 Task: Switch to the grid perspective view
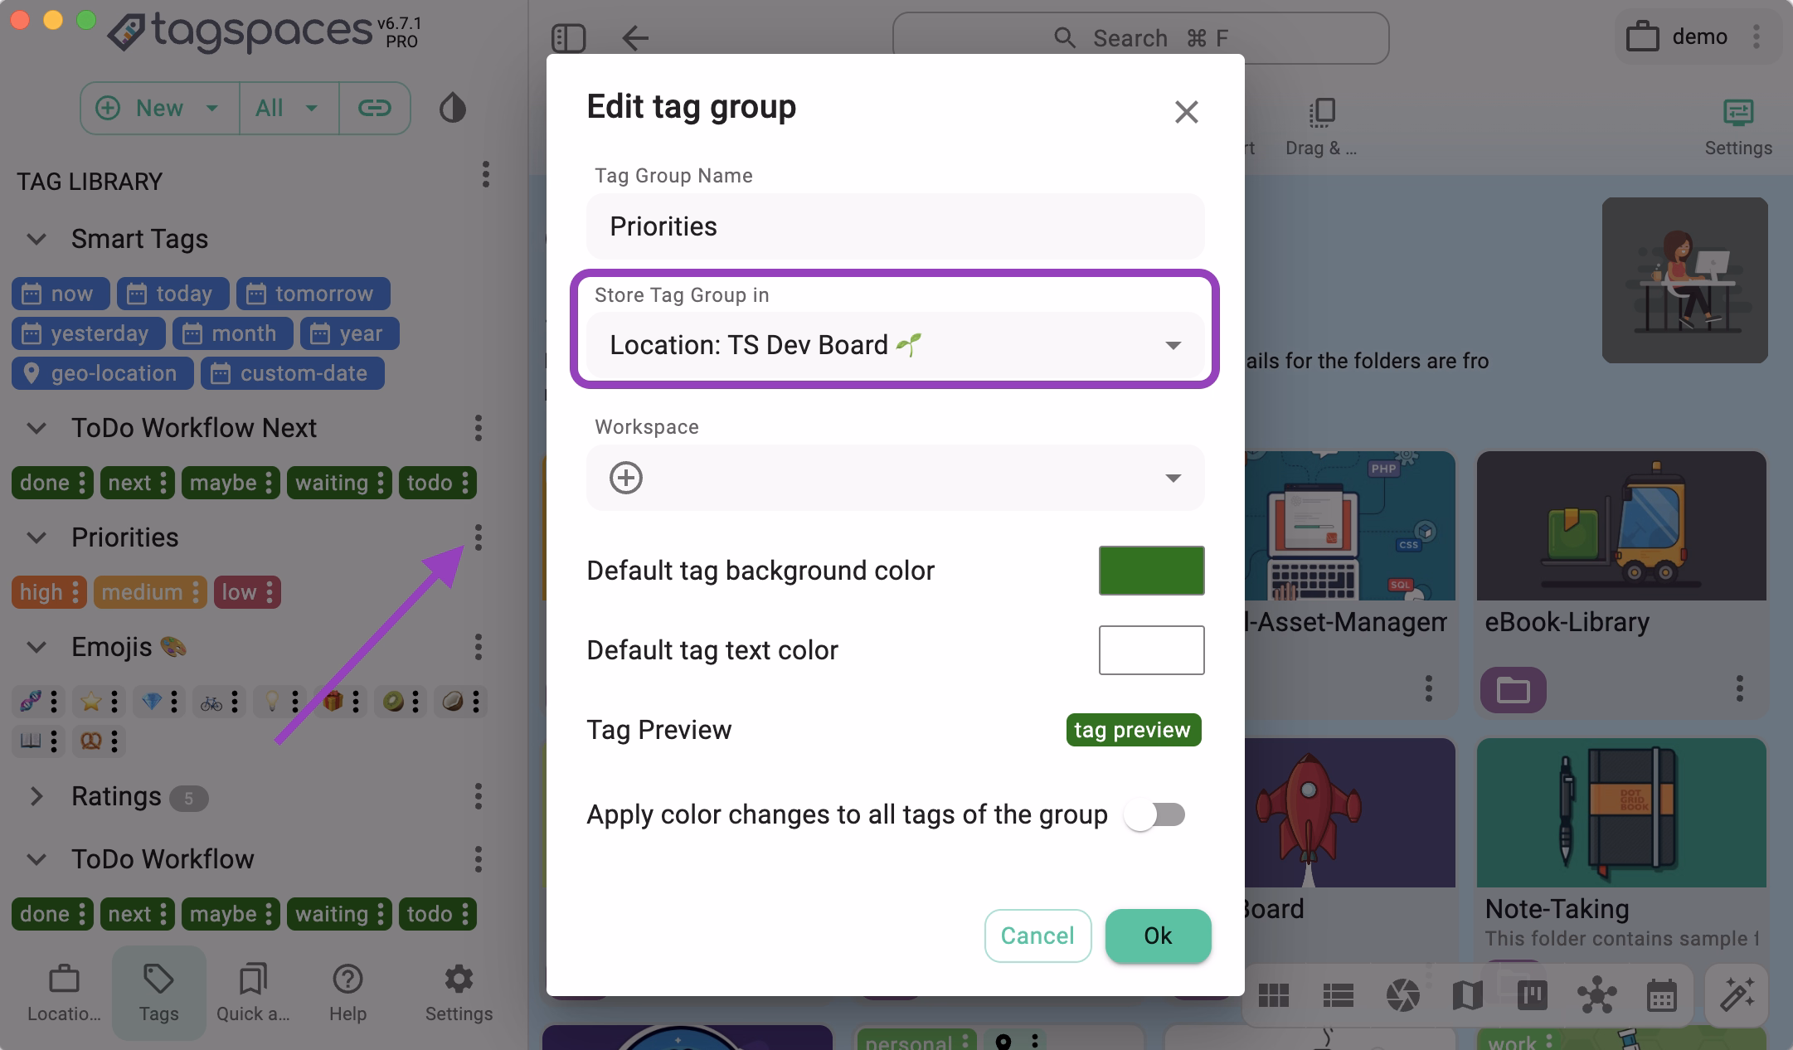[1275, 995]
